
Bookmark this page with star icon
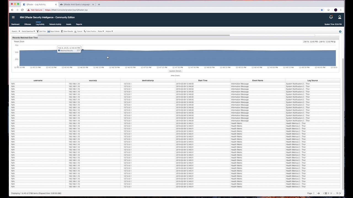click(x=322, y=10)
